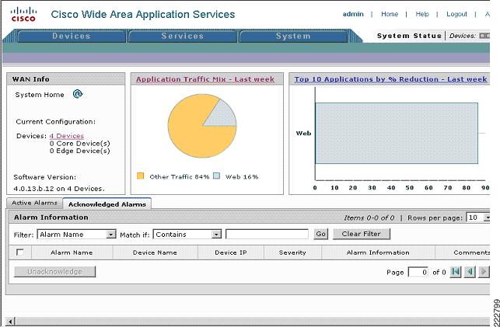Click the Logout link

tap(456, 14)
